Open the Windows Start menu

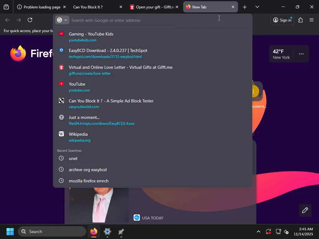(10, 232)
